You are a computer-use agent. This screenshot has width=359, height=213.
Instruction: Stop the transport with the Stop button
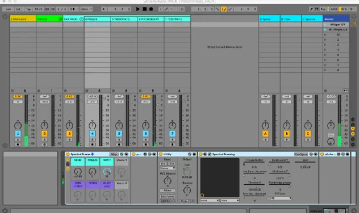(x=144, y=9)
